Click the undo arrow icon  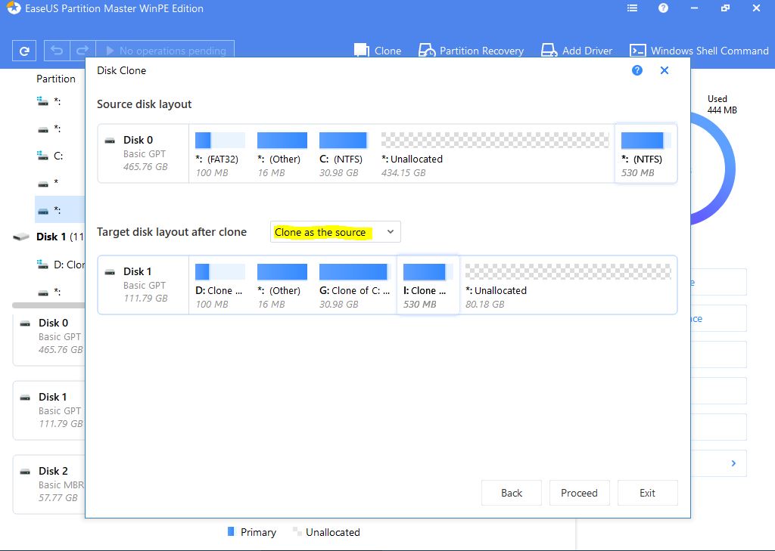[x=56, y=51]
